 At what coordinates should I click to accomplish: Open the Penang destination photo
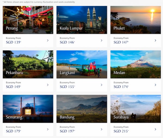click(x=28, y=20)
